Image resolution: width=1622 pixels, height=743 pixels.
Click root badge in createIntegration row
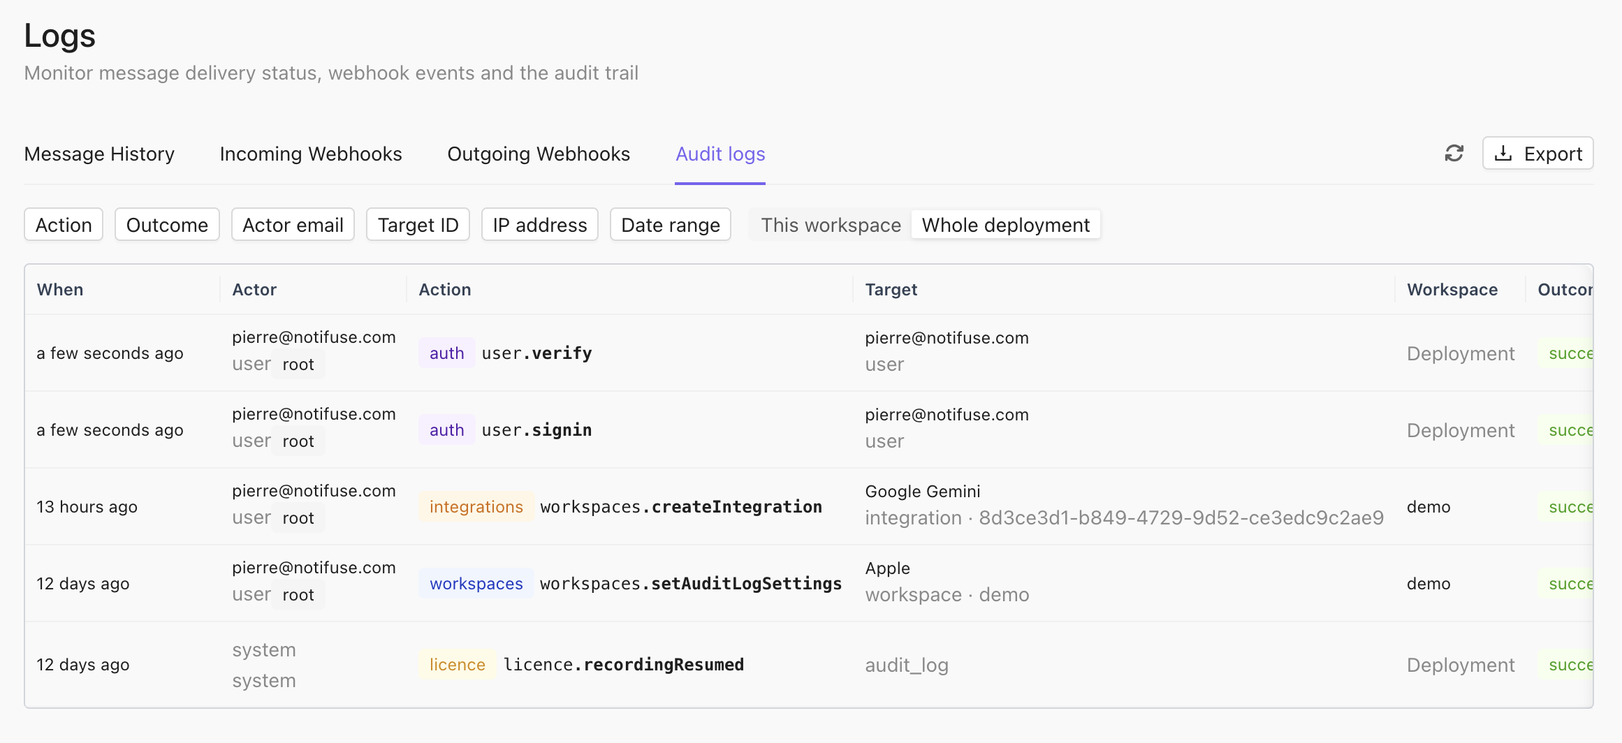click(298, 518)
